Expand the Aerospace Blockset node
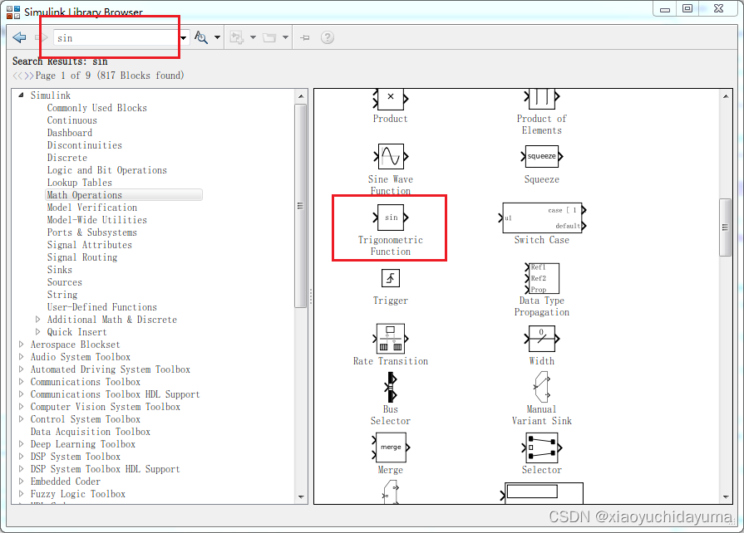Screen dimensions: 744x533 22,344
